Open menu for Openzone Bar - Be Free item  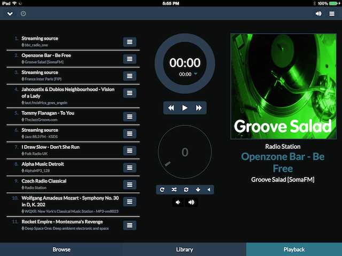point(129,59)
